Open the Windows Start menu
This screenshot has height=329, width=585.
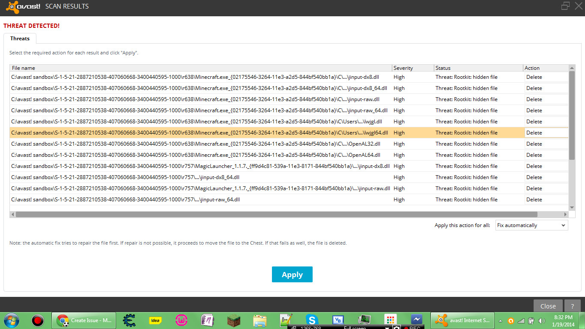pyautogui.click(x=11, y=320)
